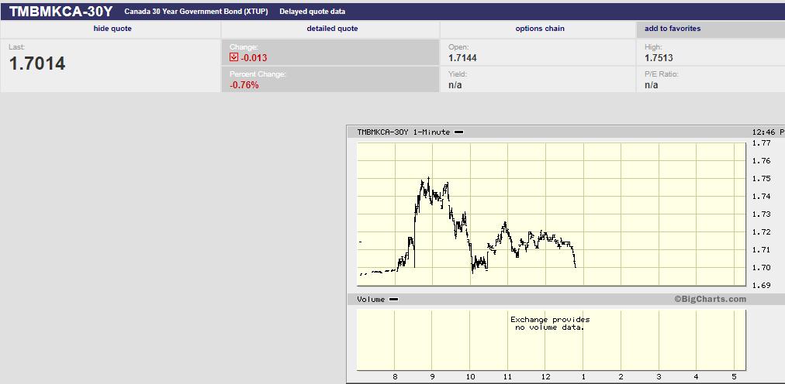Click Canada 30 Year Government Bond name

(198, 12)
